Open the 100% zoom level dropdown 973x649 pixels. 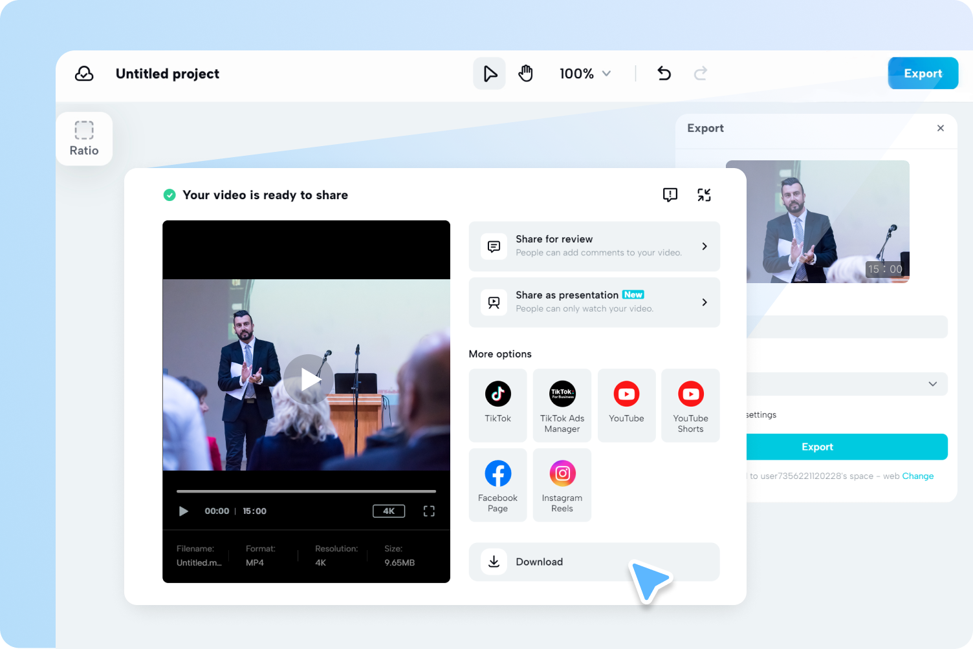coord(584,73)
